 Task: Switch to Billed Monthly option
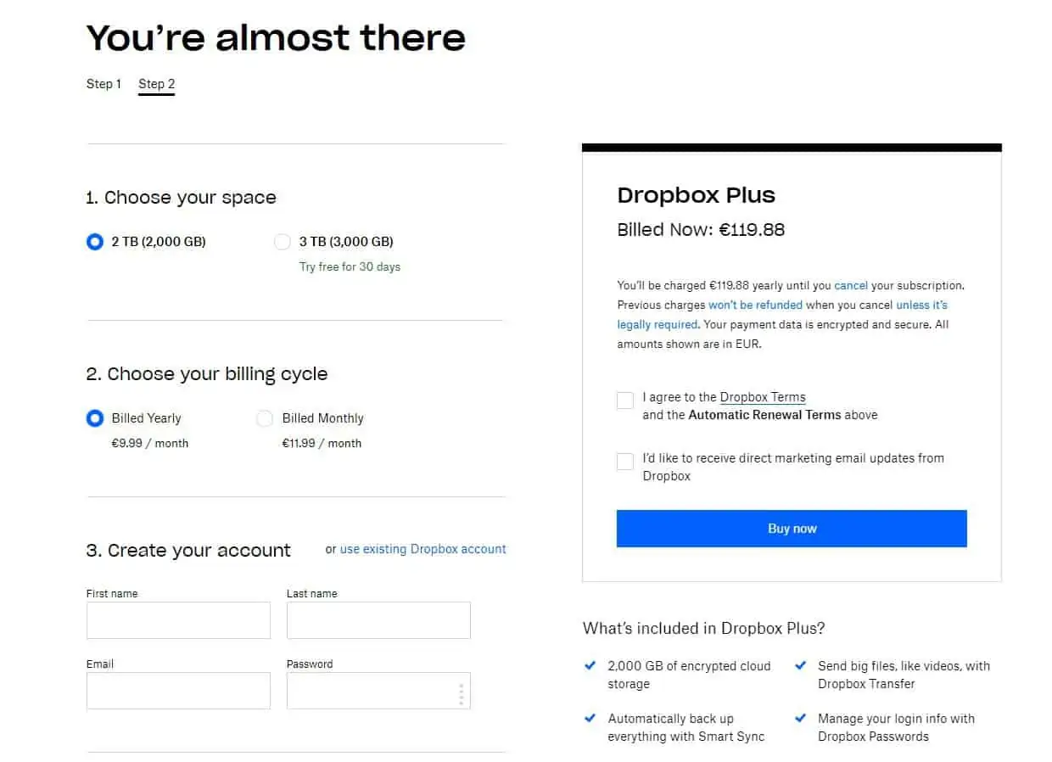265,418
